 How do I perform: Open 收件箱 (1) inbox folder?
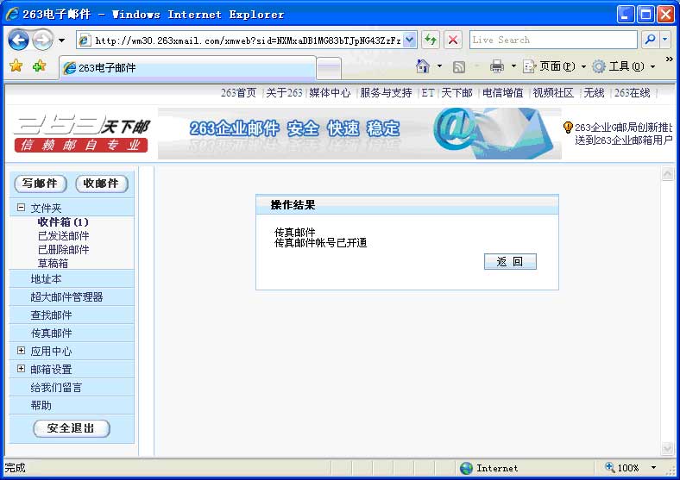pos(63,221)
